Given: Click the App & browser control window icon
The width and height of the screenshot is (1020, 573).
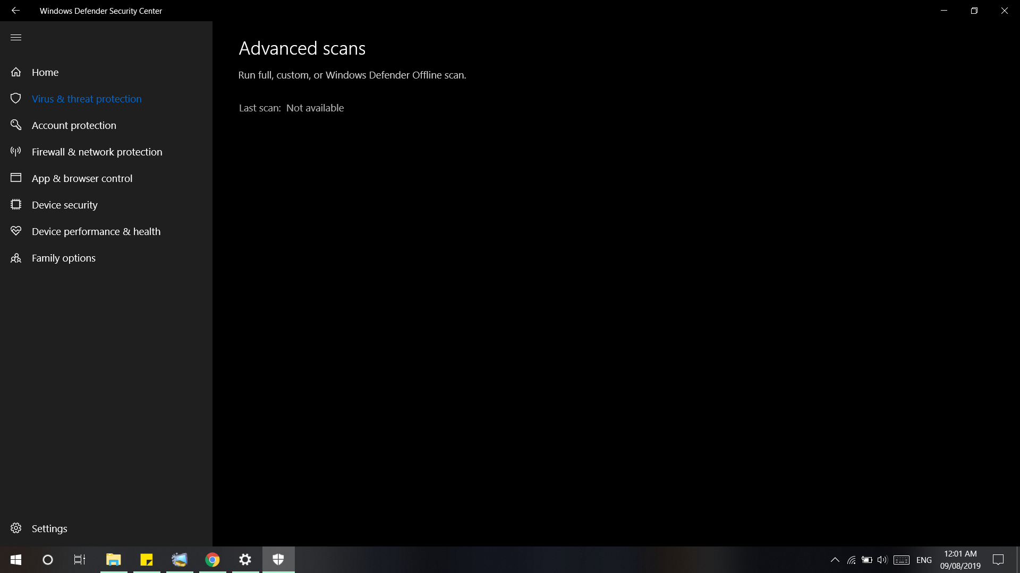Looking at the screenshot, I should click(16, 178).
